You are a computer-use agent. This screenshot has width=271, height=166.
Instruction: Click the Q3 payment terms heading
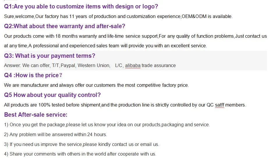(49, 56)
